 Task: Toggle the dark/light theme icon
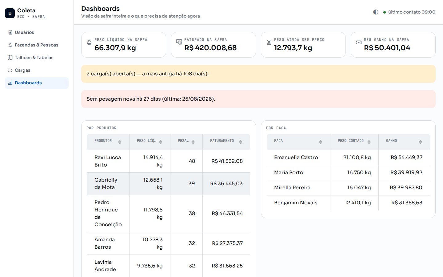tap(376, 12)
